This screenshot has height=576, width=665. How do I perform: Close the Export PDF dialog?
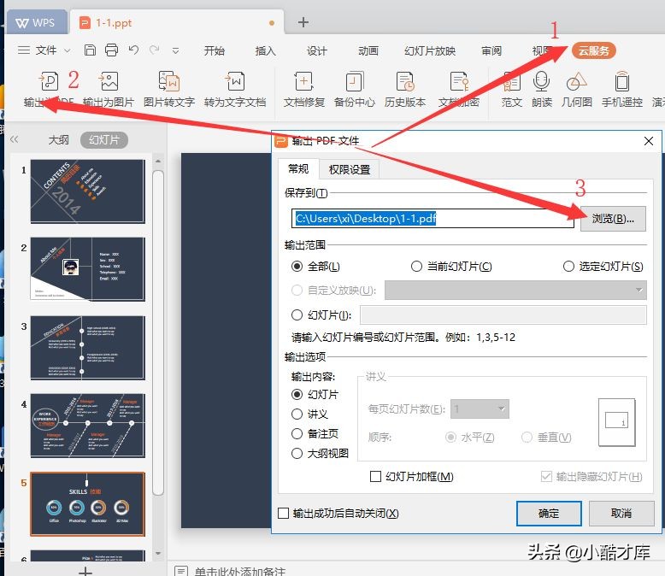coord(649,141)
